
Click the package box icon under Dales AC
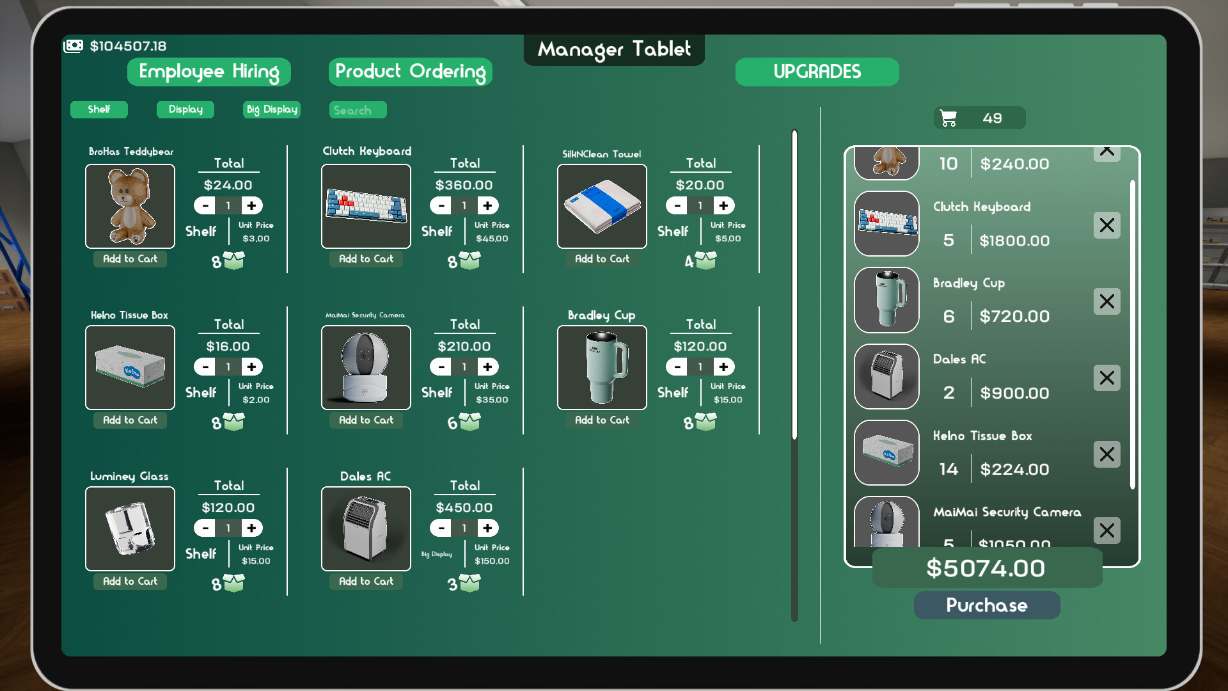tap(471, 582)
